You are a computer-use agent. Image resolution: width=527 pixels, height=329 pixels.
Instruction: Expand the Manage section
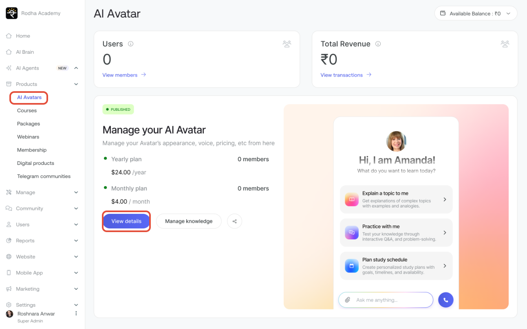76,193
